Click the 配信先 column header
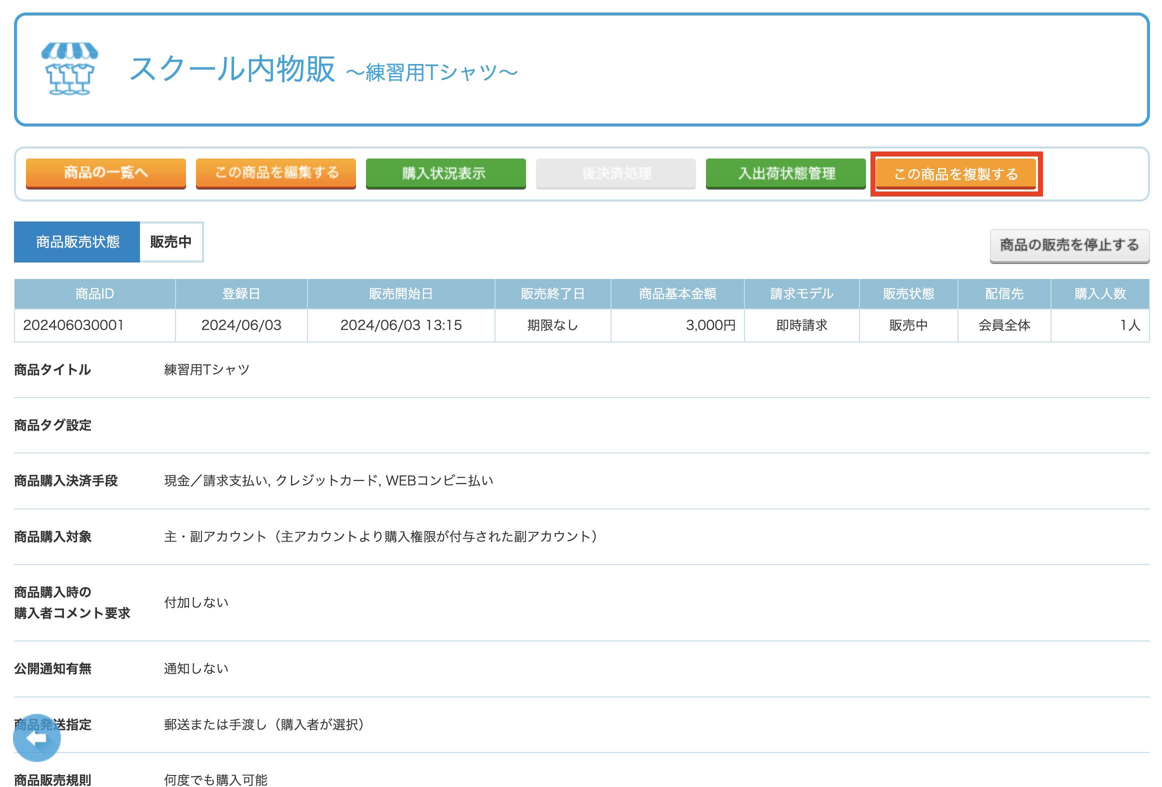 [1004, 294]
